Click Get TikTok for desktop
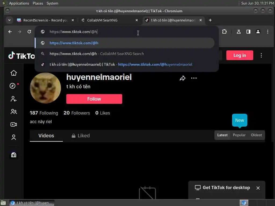Screen dimensions: 275x206 (x=226, y=187)
